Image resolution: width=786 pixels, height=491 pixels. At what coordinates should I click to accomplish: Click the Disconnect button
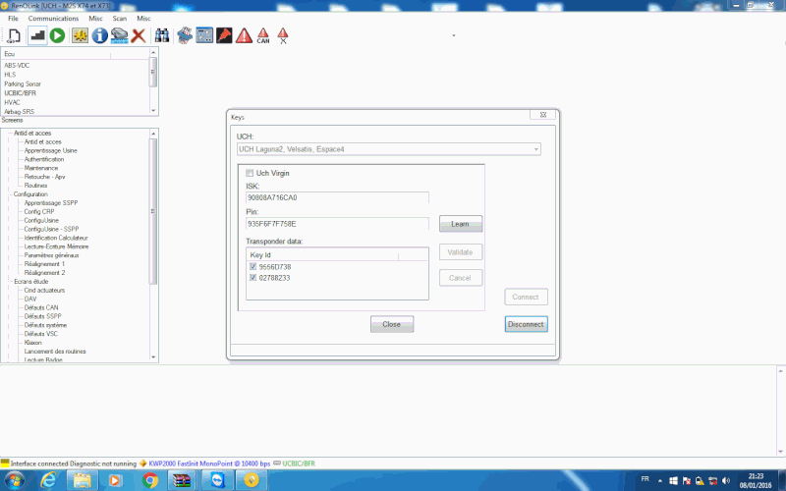(526, 324)
